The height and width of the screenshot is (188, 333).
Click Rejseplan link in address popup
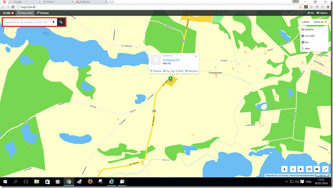191,71
